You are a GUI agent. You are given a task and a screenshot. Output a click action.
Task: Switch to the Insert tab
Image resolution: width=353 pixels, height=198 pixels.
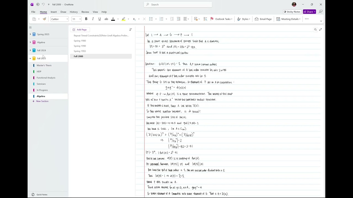(54, 12)
